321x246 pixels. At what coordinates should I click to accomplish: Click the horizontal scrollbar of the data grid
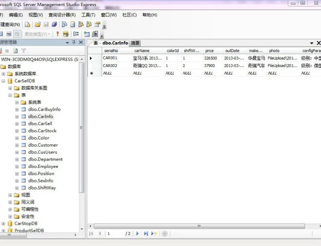coord(199,226)
